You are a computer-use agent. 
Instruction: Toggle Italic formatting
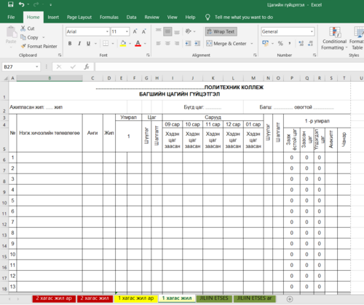point(79,44)
